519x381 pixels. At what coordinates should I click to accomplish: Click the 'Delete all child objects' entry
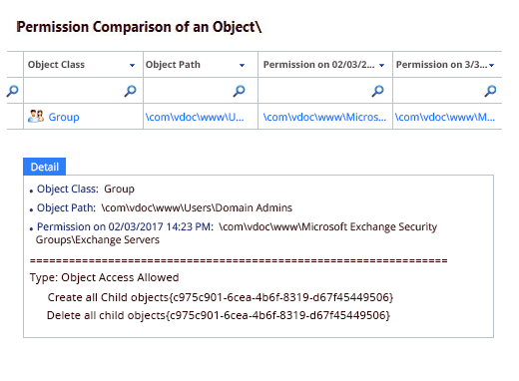tap(219, 315)
